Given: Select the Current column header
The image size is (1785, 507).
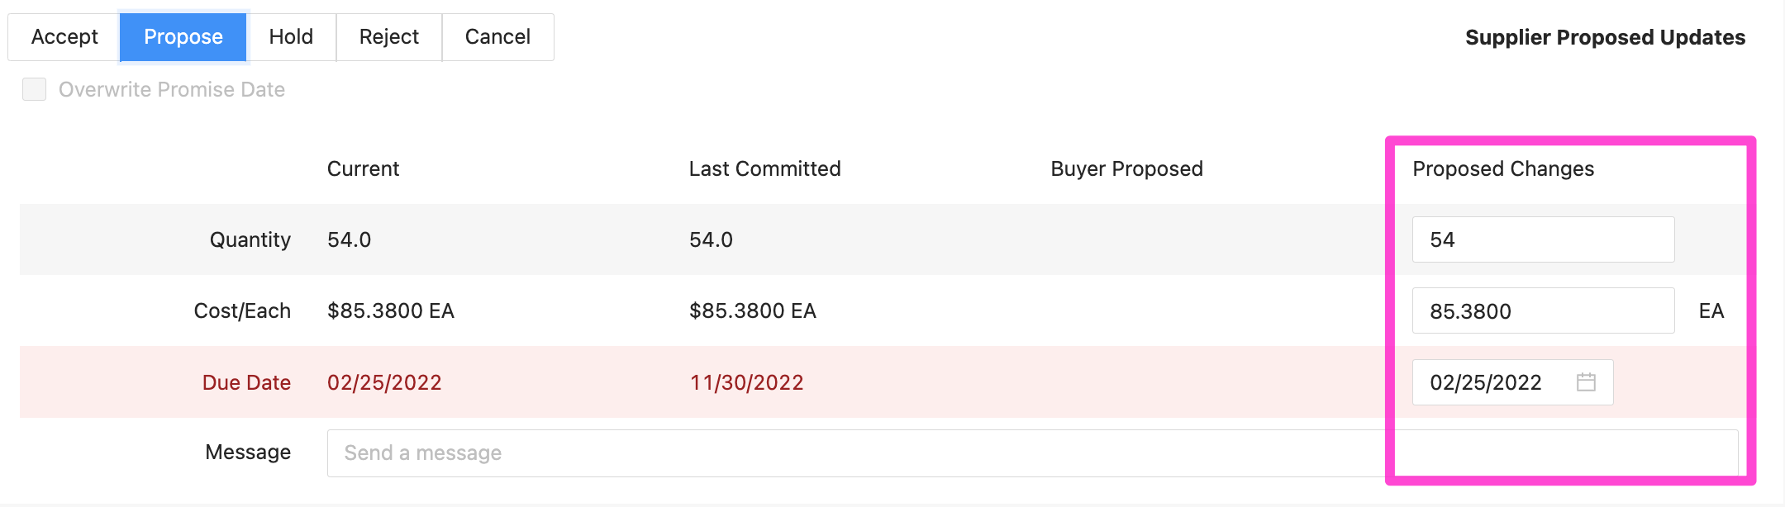Looking at the screenshot, I should pyautogui.click(x=363, y=168).
